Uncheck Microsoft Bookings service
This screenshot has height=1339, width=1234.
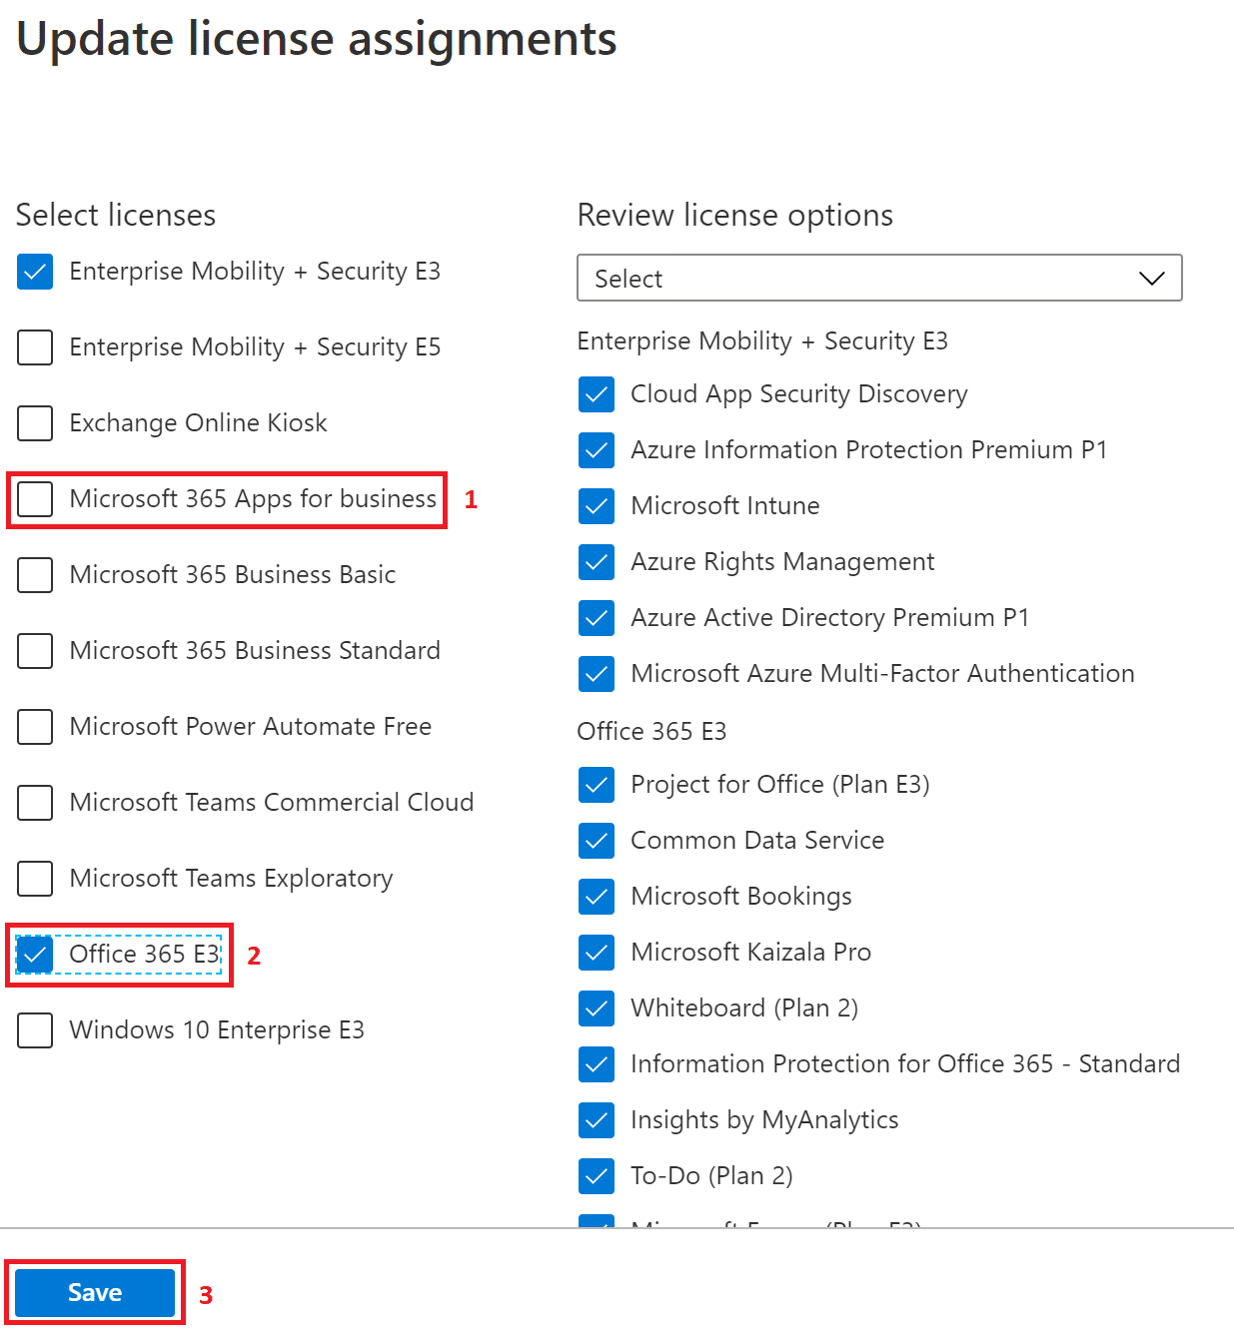597,897
